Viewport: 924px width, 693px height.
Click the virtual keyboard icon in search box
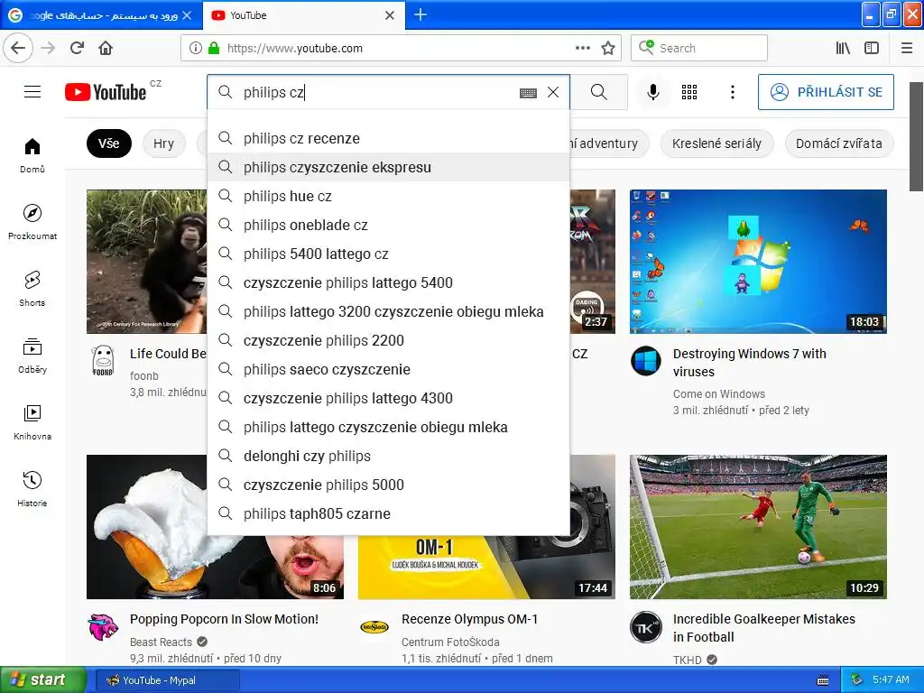click(x=528, y=93)
